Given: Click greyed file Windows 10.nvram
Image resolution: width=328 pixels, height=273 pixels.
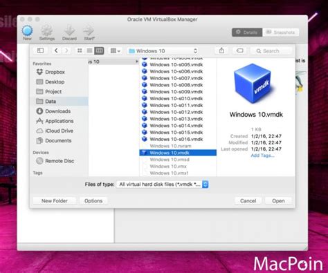Looking at the screenshot, I should (178, 146).
